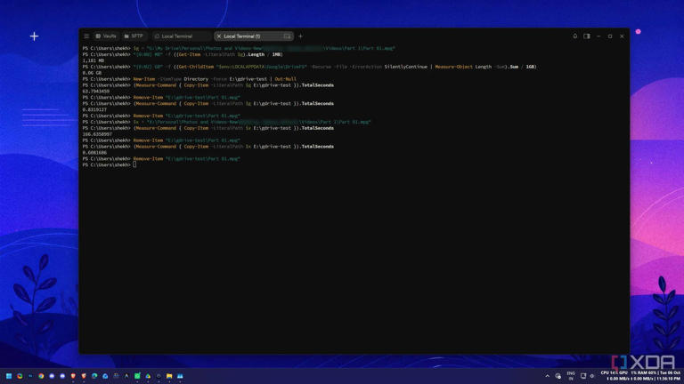Close the Local Terminal (1) tab

point(219,36)
